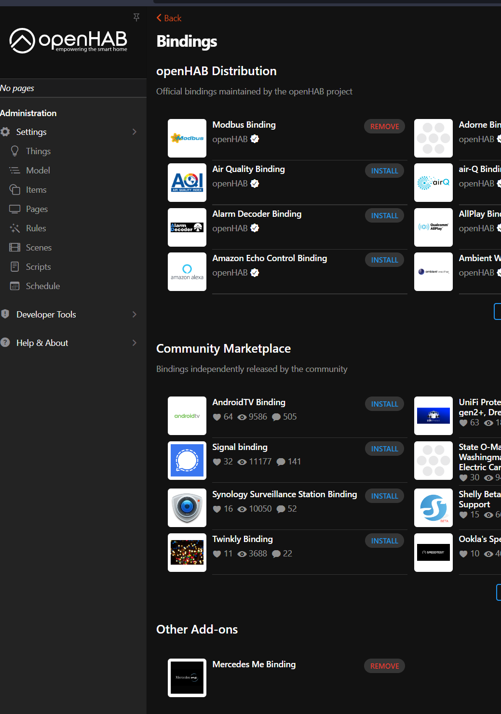Install the Twinkly Binding
This screenshot has width=501, height=714.
[x=384, y=541]
